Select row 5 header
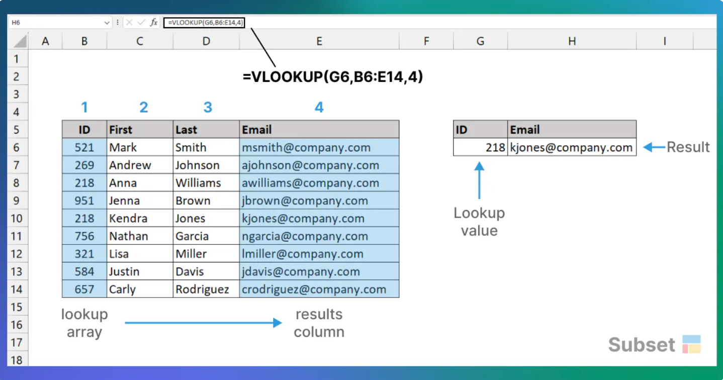 click(17, 130)
